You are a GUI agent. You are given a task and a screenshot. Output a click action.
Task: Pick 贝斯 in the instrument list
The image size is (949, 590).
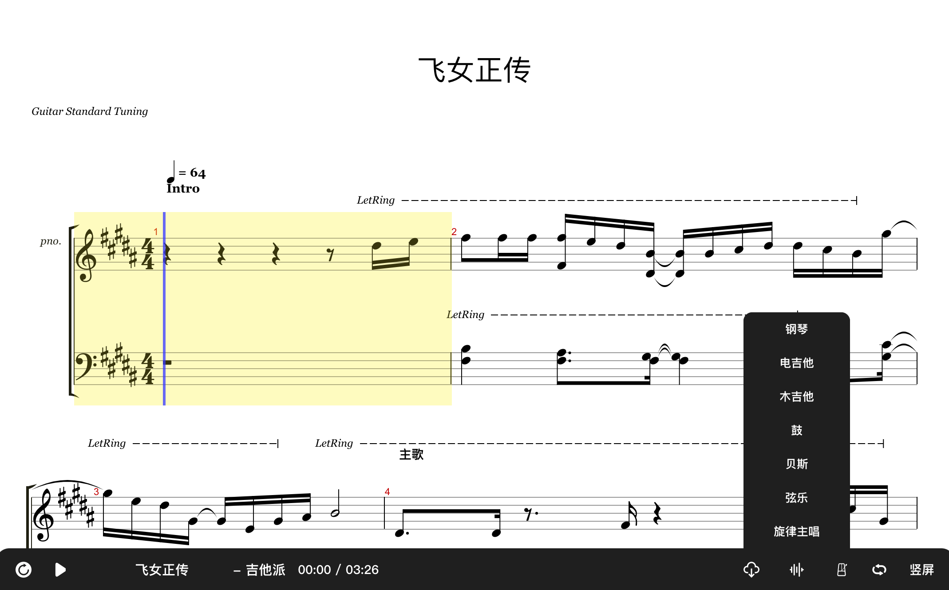[797, 464]
